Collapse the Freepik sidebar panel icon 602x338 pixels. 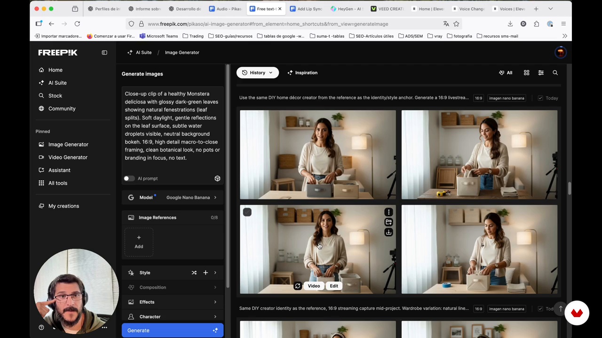click(x=104, y=53)
